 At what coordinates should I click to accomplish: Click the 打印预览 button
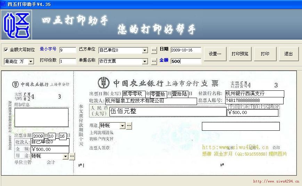[x=240, y=54]
